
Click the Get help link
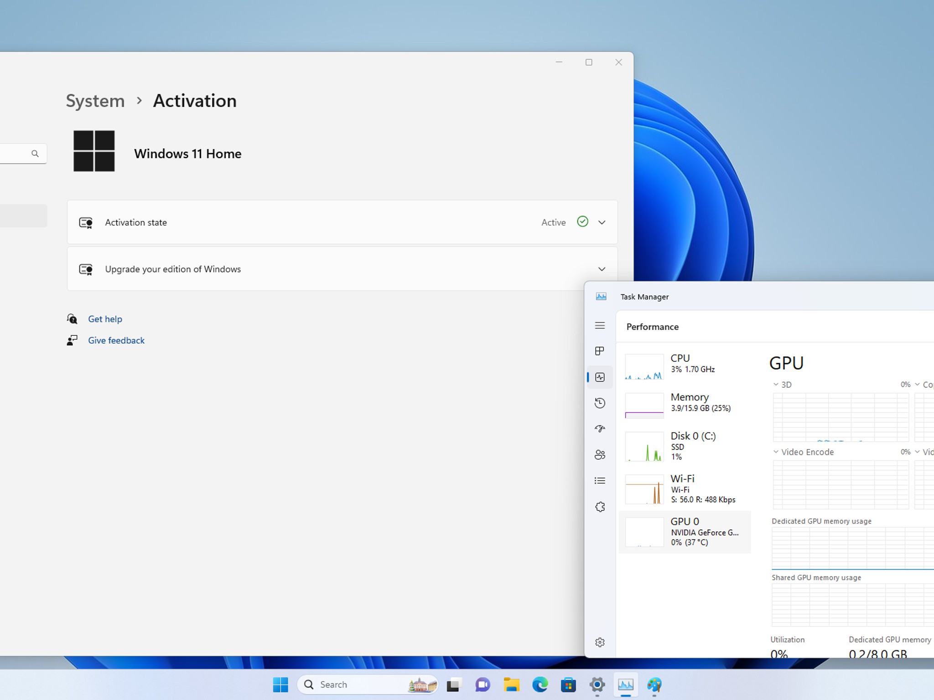coord(105,319)
